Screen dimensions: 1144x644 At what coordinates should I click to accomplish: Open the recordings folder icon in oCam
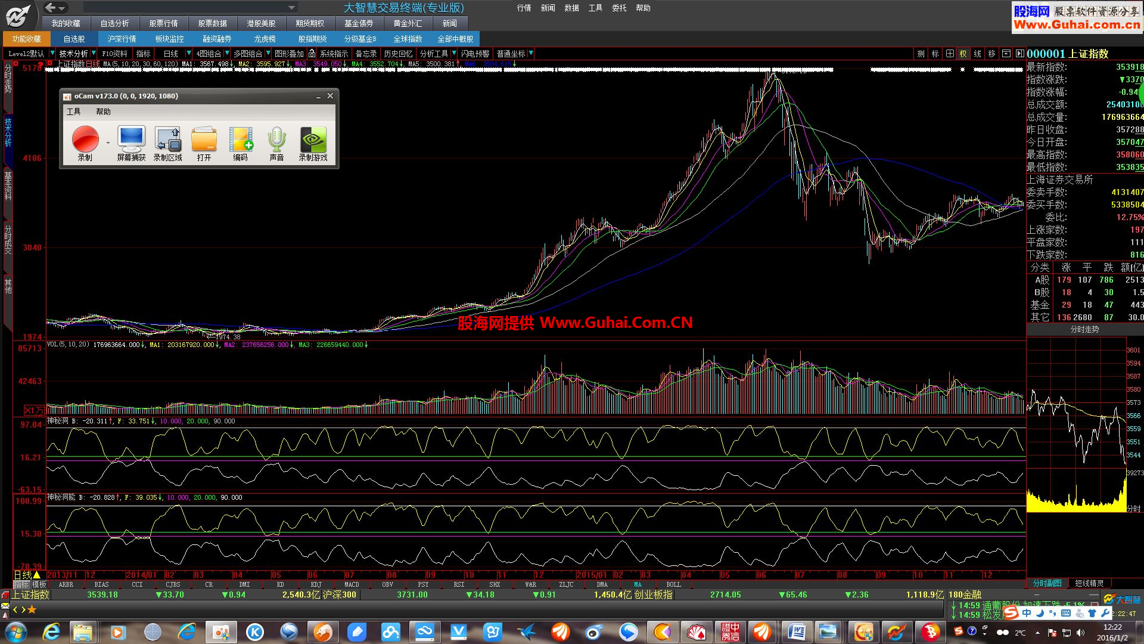[x=204, y=139]
